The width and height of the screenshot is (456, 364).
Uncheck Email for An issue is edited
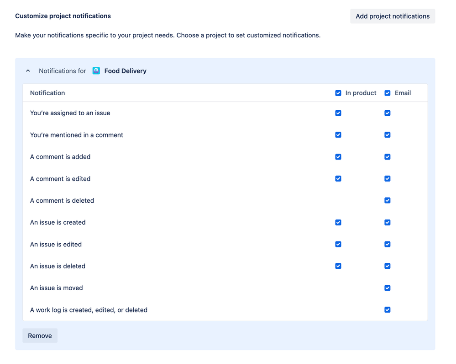tap(388, 244)
